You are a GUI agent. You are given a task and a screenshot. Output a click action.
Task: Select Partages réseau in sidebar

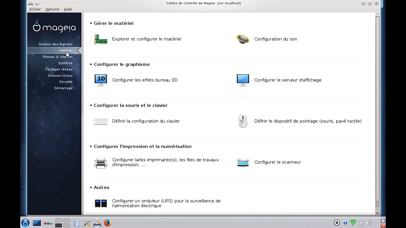click(59, 69)
